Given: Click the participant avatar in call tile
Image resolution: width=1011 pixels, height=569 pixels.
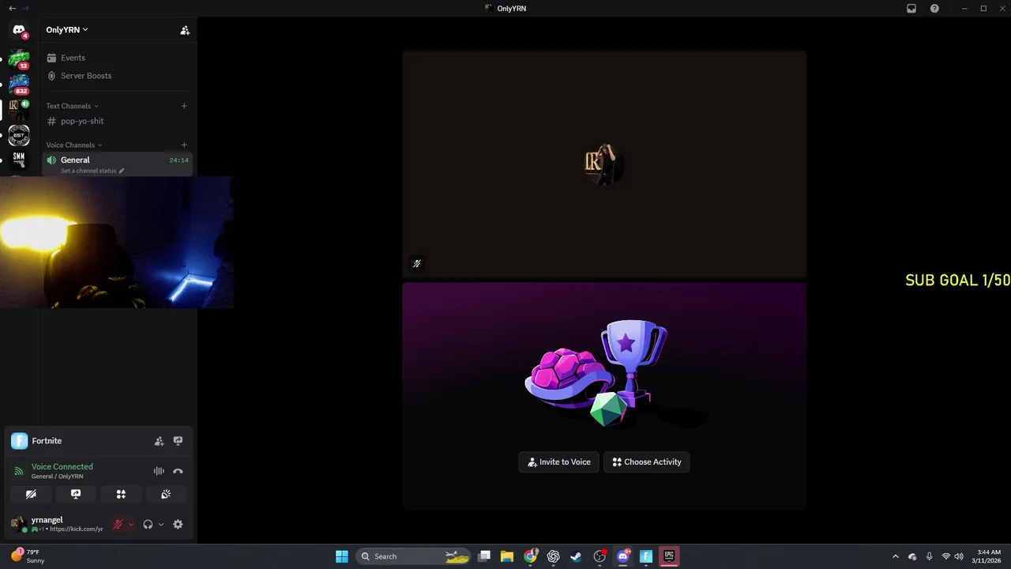Looking at the screenshot, I should [x=604, y=164].
